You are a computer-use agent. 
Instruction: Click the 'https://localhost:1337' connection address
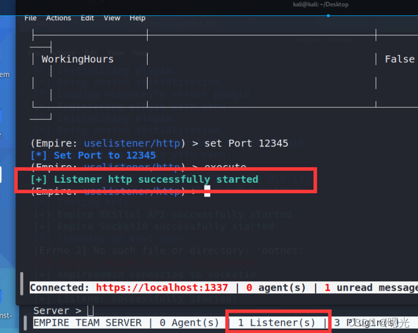point(162,288)
